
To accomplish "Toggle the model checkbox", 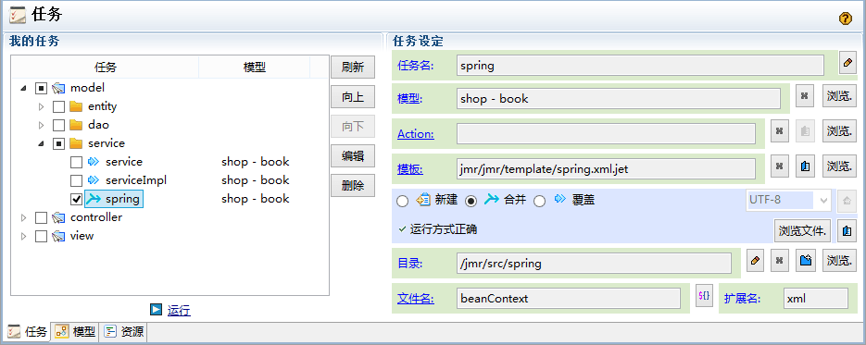I will click(x=42, y=88).
